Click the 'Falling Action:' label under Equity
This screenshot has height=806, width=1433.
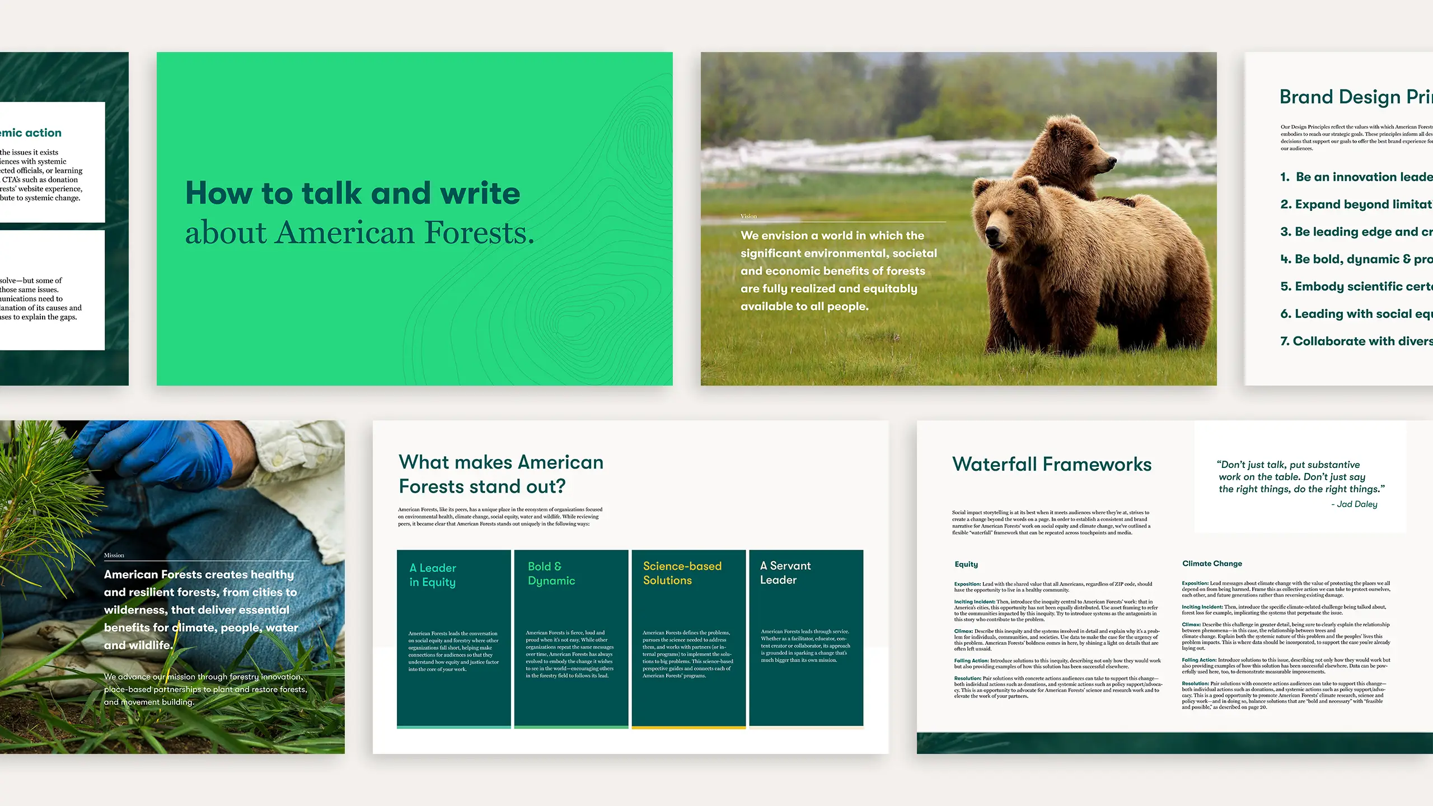pyautogui.click(x=972, y=660)
